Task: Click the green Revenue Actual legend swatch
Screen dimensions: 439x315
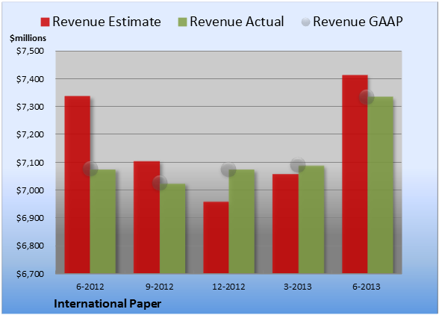Action: click(182, 22)
